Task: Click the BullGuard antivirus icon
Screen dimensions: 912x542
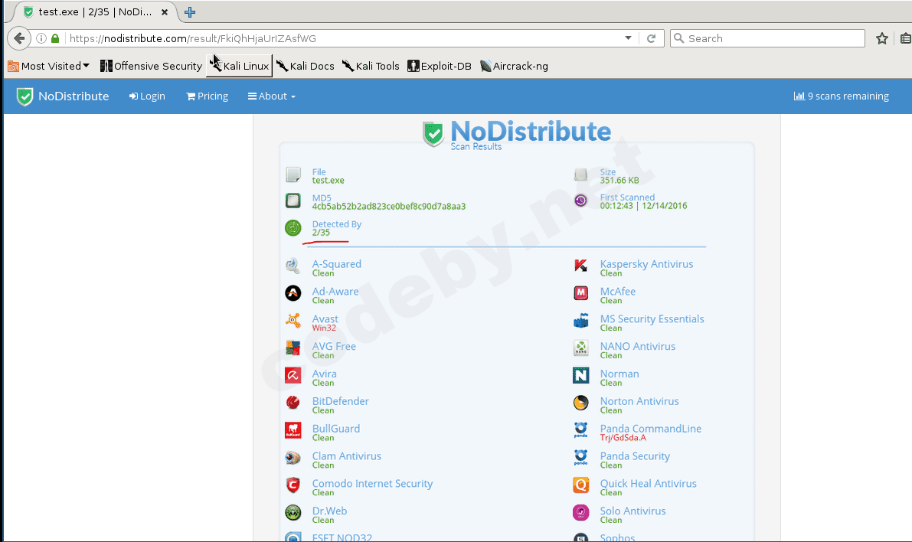Action: (x=293, y=430)
